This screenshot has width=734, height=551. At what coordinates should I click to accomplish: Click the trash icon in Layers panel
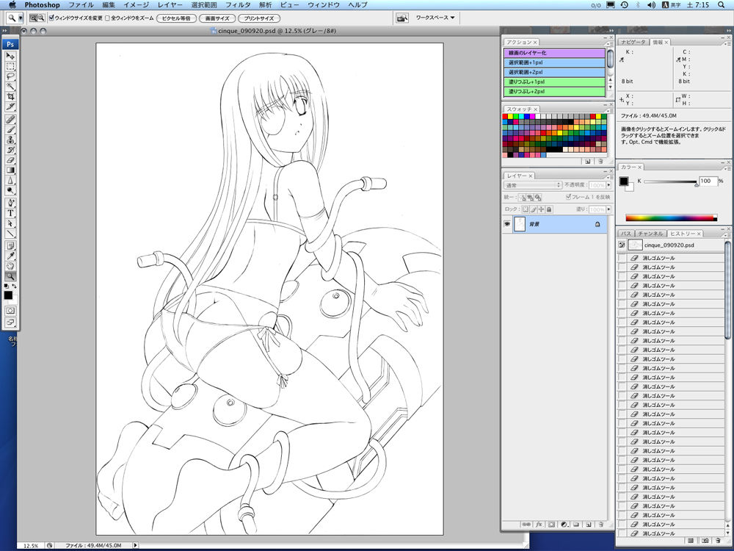[x=600, y=525]
